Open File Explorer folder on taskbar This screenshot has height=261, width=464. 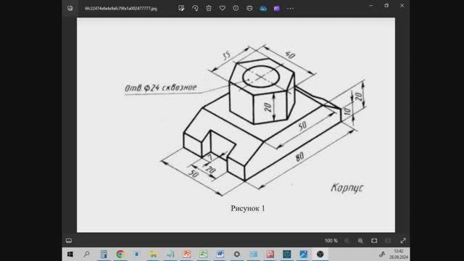pos(153,254)
